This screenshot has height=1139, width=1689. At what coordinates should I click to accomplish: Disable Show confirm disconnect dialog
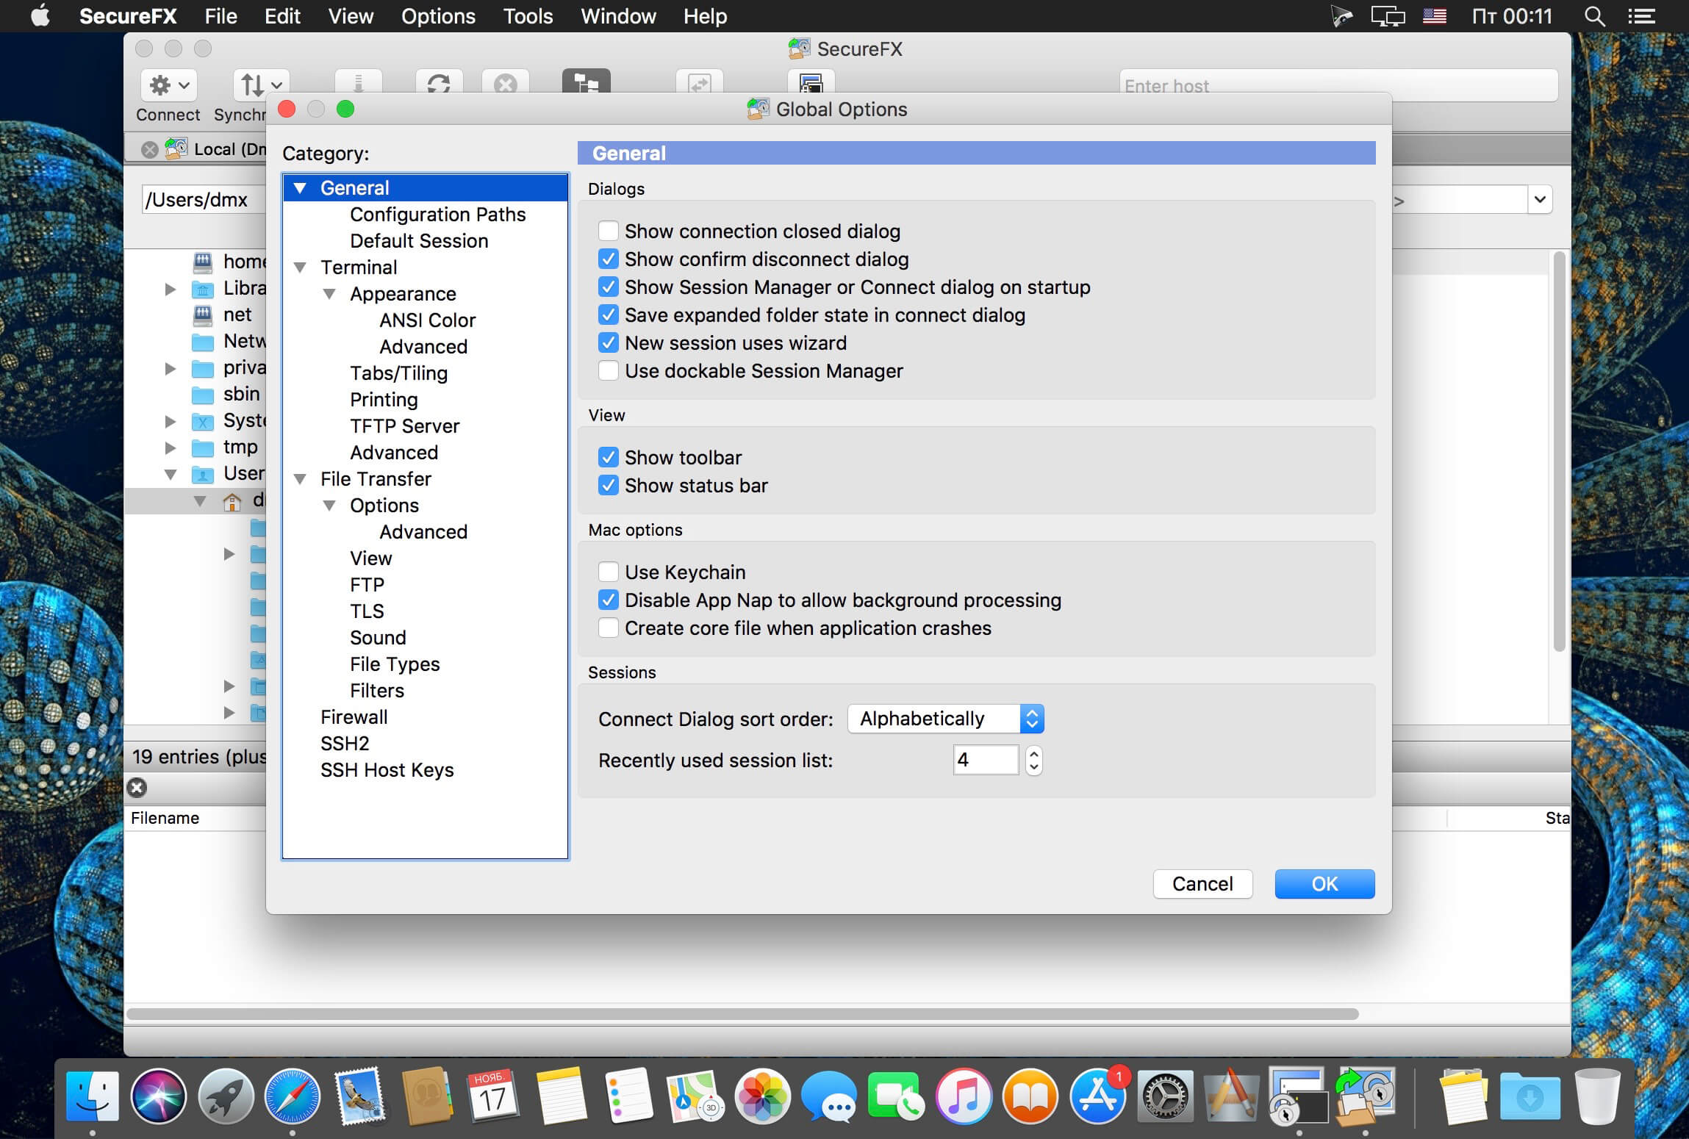pos(608,259)
